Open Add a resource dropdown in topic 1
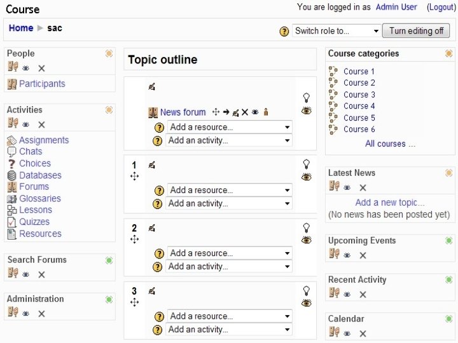 tap(229, 190)
